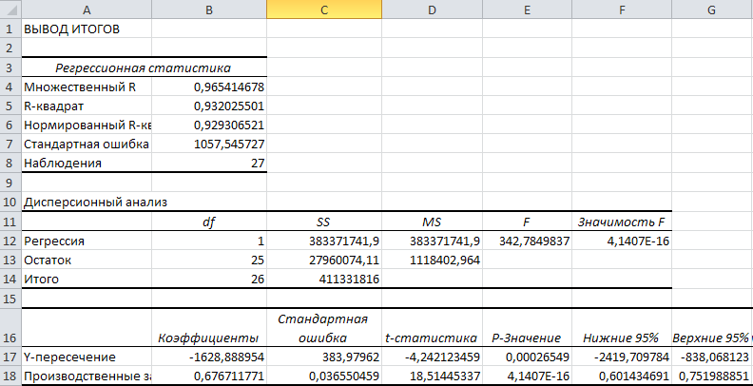
Task: Select value 0,965414678
Action: [209, 87]
